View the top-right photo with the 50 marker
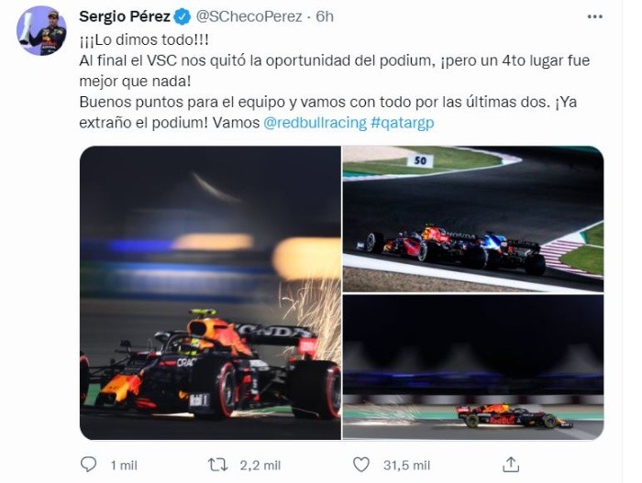This screenshot has width=642, height=483. (x=473, y=218)
